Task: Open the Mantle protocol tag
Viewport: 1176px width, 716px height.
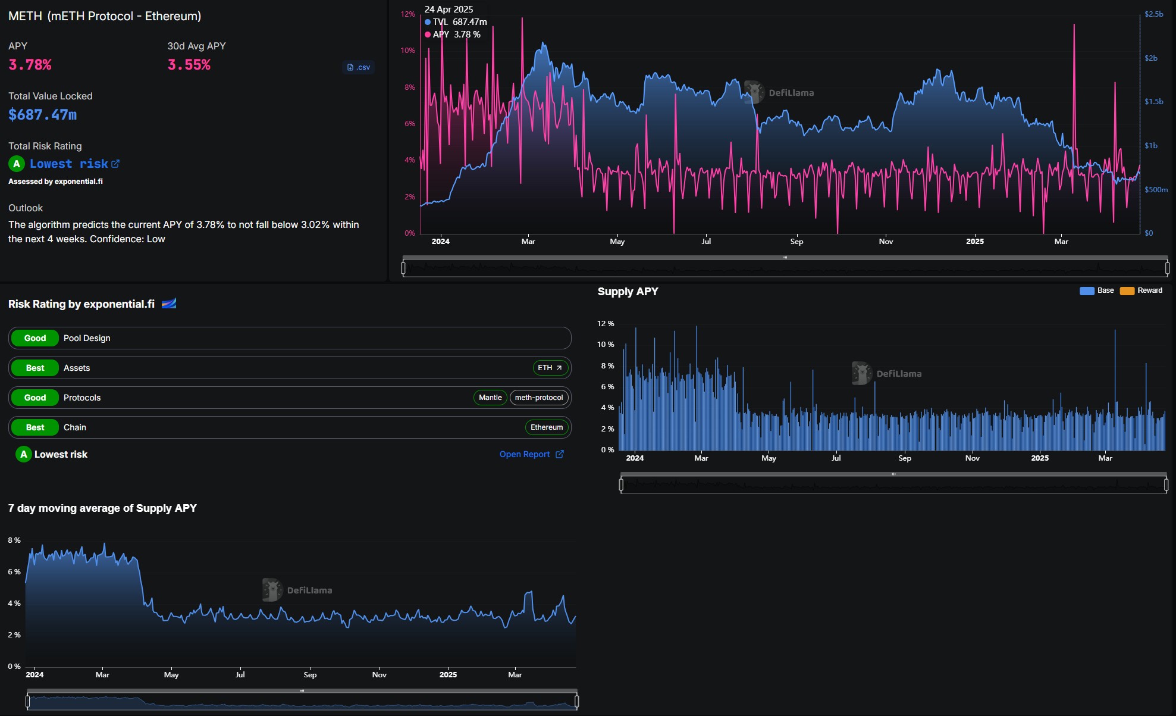Action: tap(490, 398)
